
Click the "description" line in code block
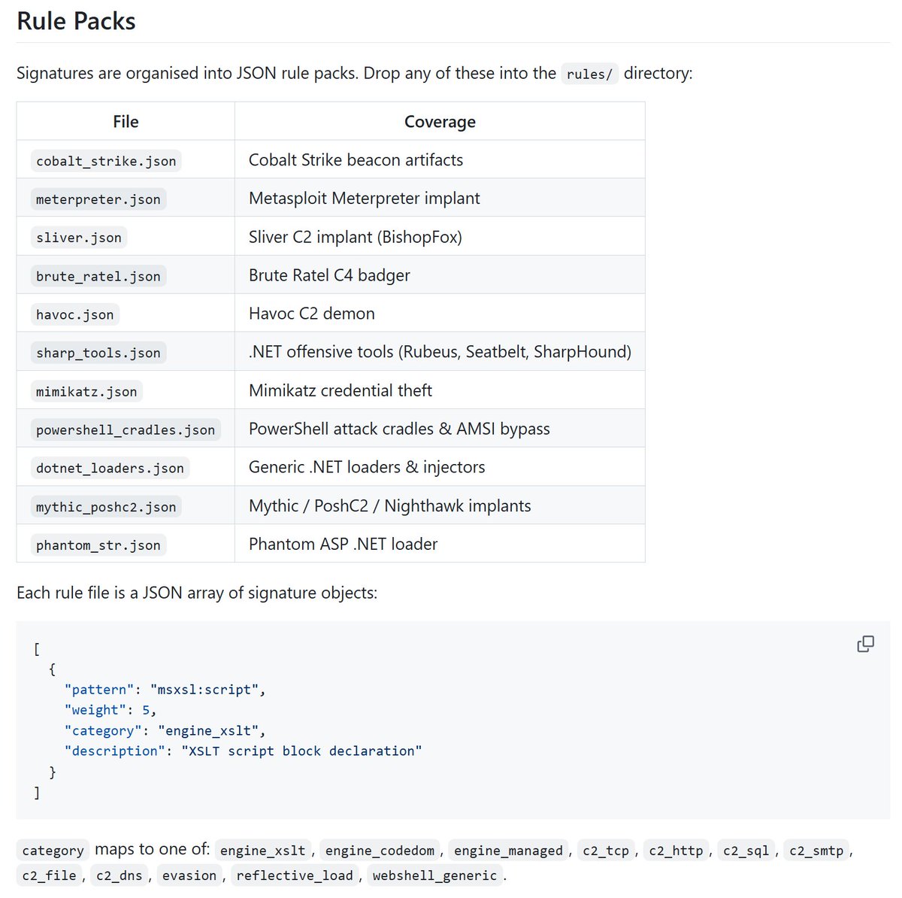point(244,751)
